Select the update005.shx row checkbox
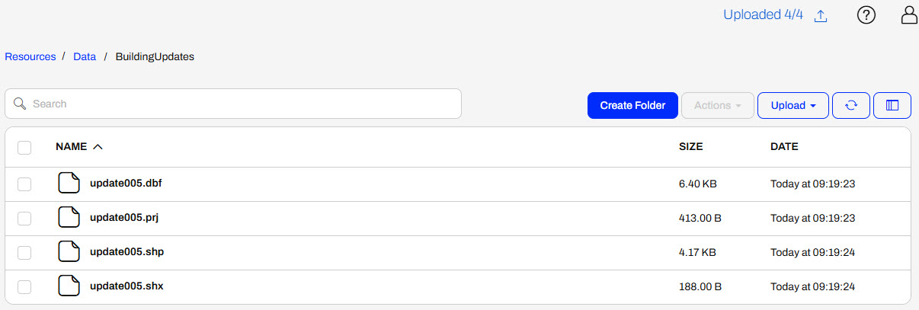The width and height of the screenshot is (919, 310). [x=24, y=286]
